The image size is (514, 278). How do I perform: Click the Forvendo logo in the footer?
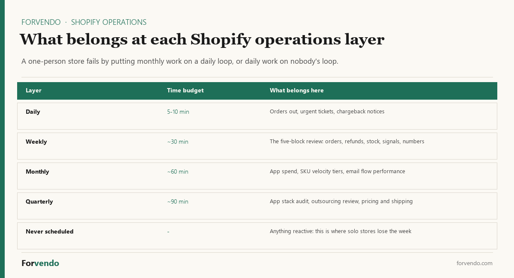coord(40,263)
